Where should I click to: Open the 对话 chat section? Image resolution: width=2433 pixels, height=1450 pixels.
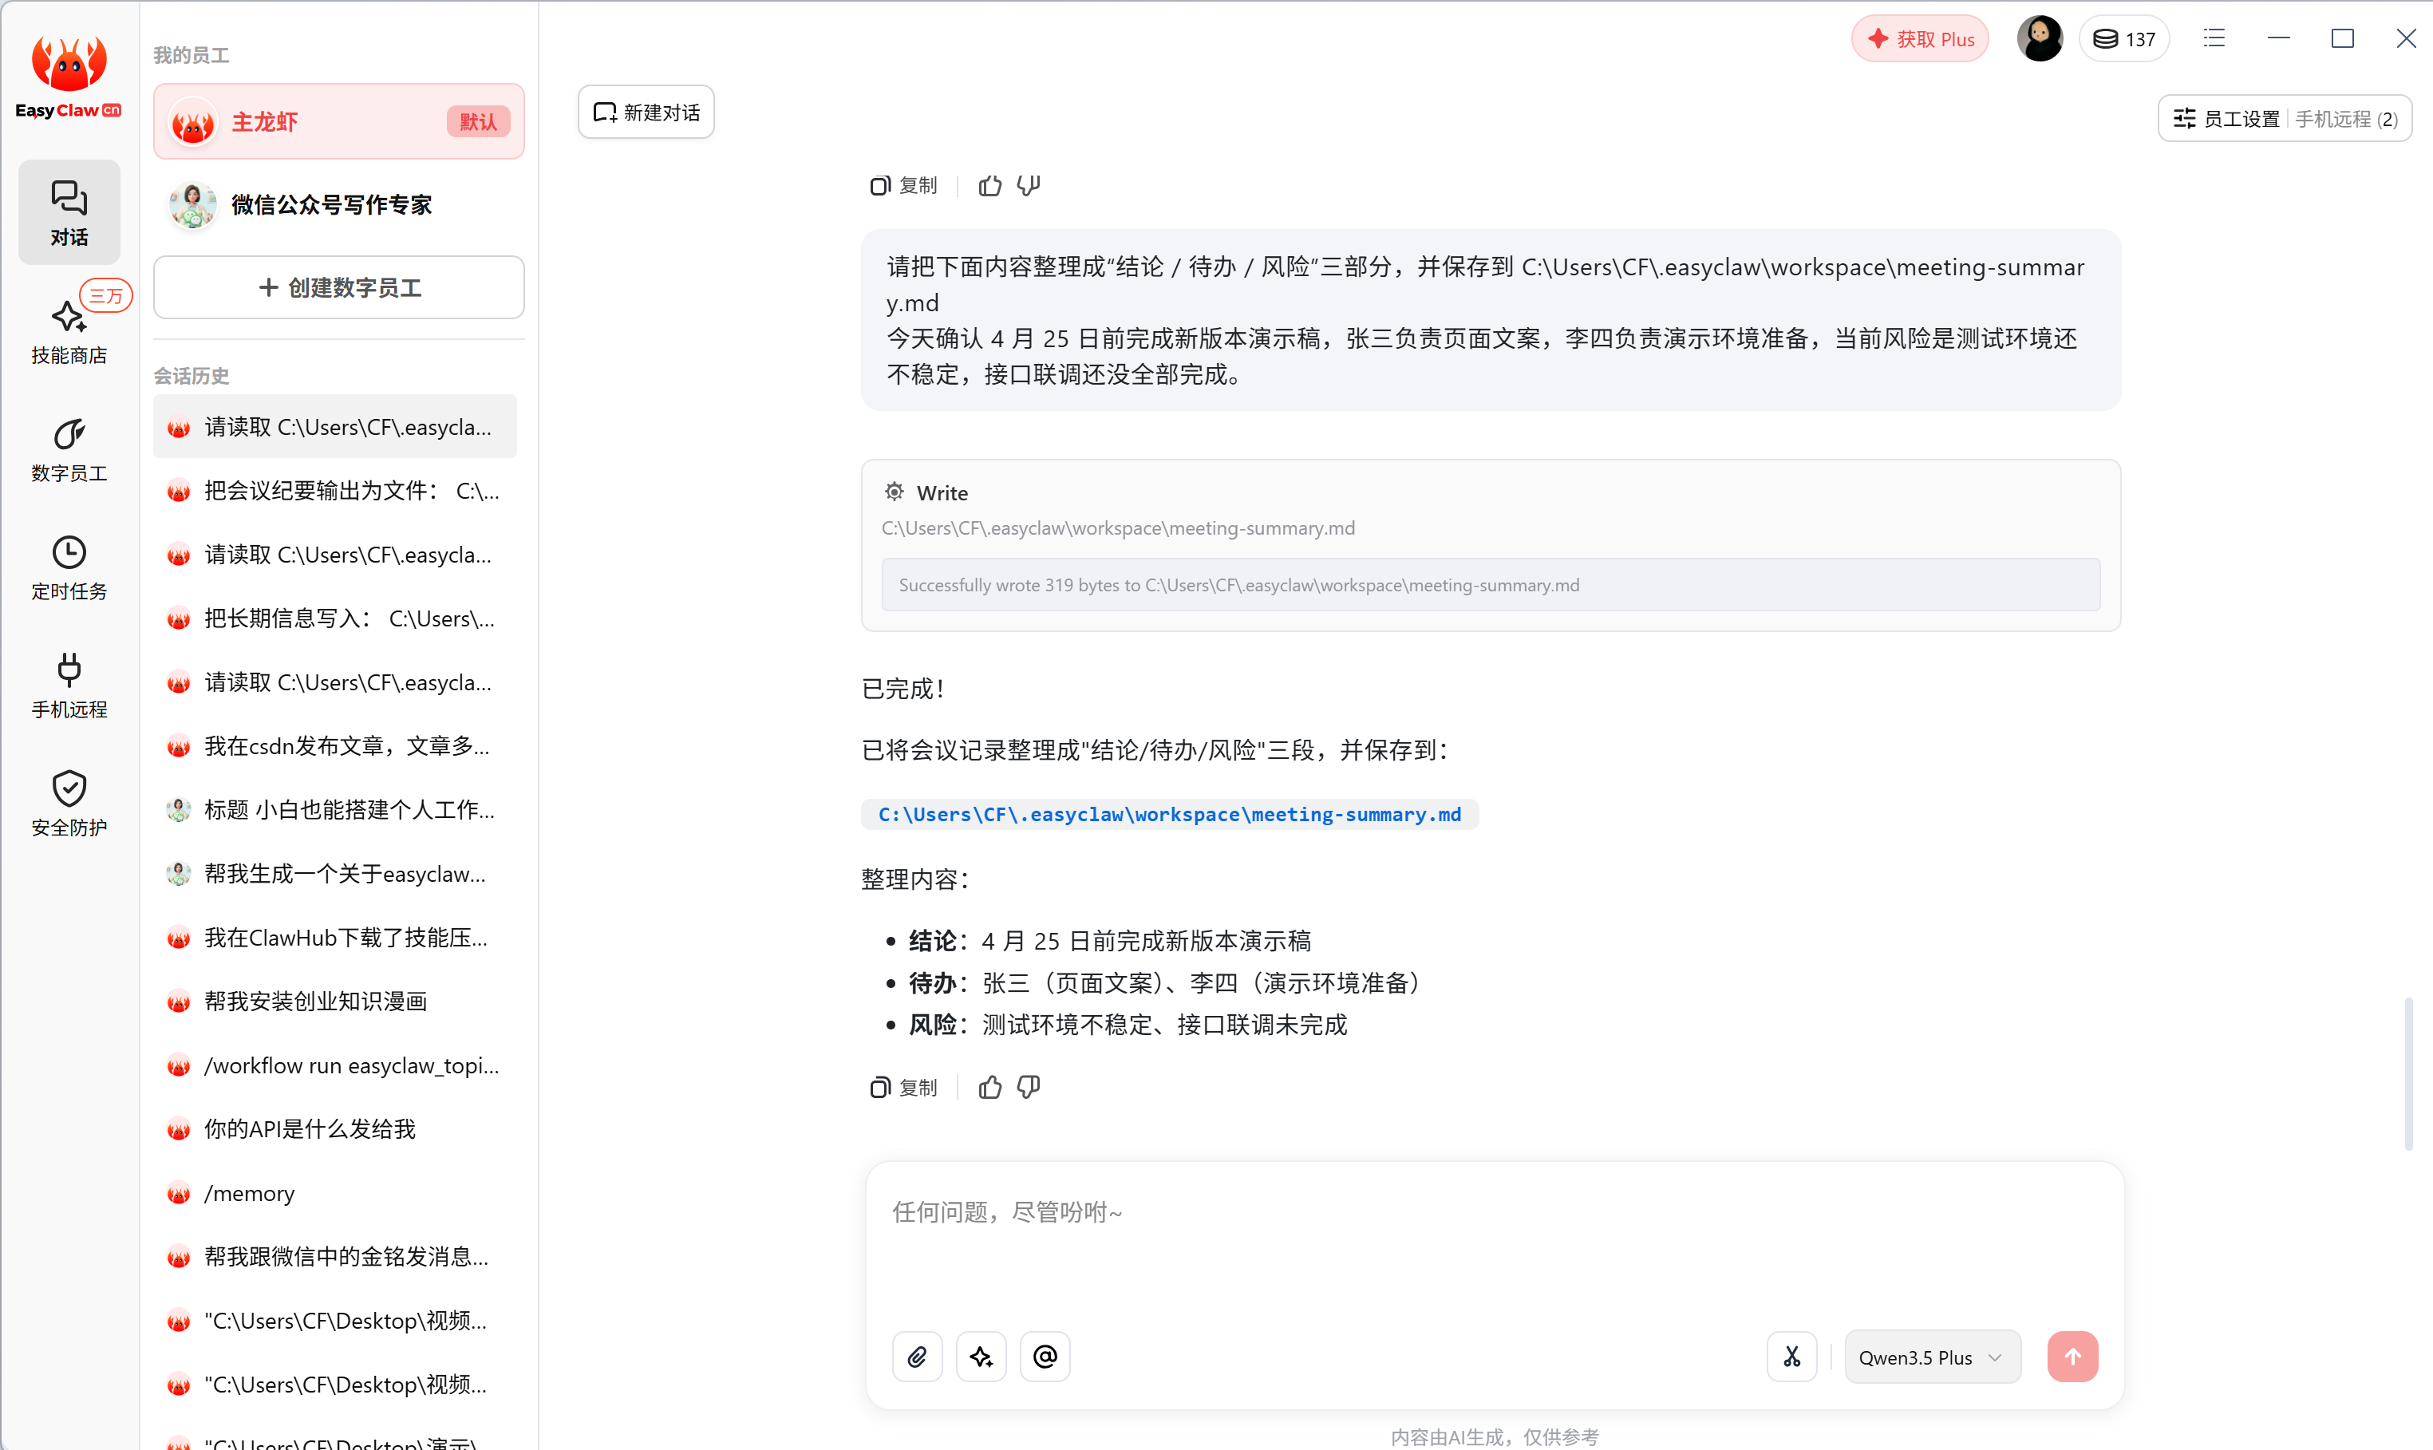coord(69,212)
